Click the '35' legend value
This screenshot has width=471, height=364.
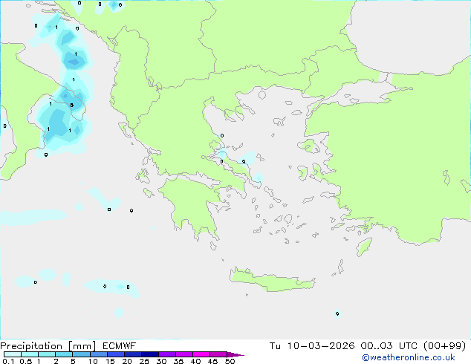point(178,361)
